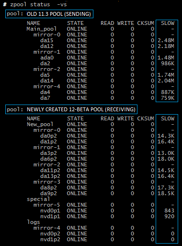Click device da6p2
The image size is (182, 246).
[48, 159]
